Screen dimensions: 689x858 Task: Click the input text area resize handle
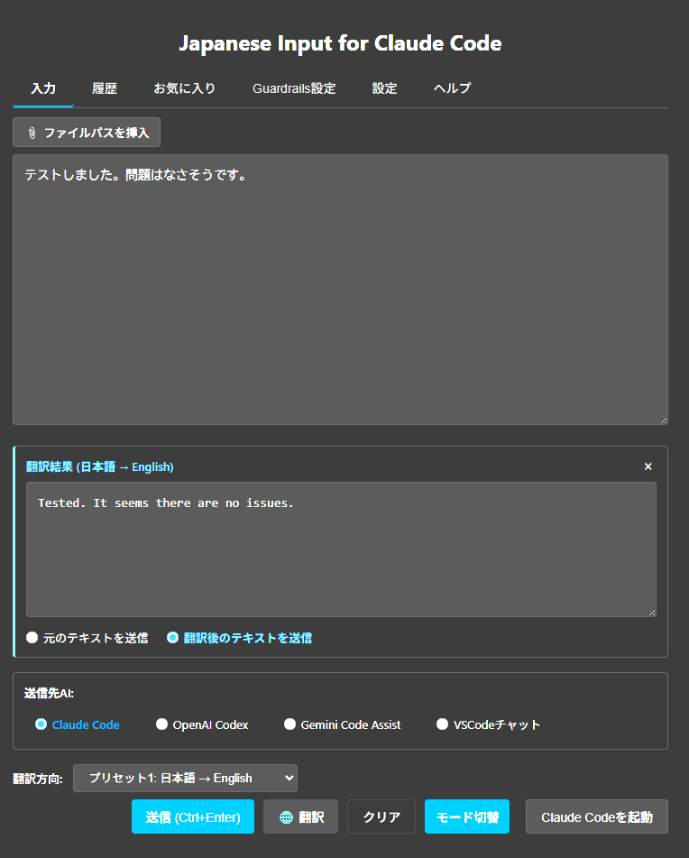664,420
